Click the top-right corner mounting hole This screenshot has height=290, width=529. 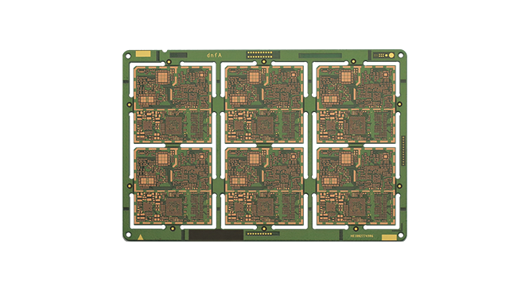click(401, 56)
